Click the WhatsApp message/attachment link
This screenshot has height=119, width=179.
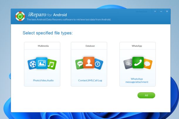coord(137,80)
